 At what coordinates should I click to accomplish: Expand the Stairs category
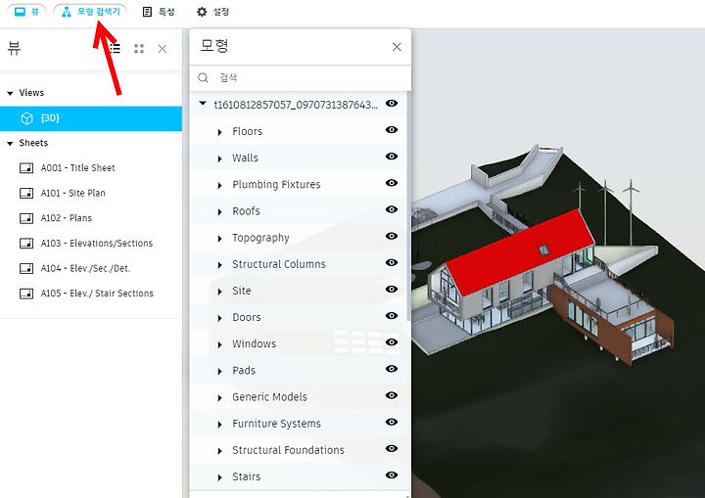click(x=219, y=477)
